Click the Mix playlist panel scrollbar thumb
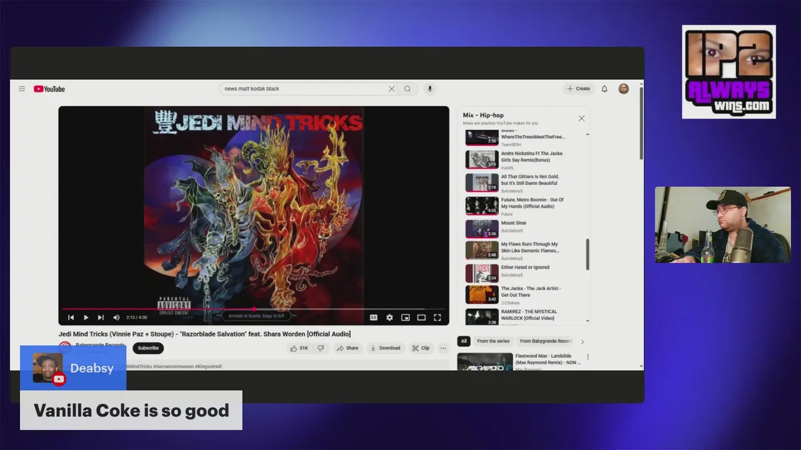The image size is (801, 450). click(x=588, y=254)
